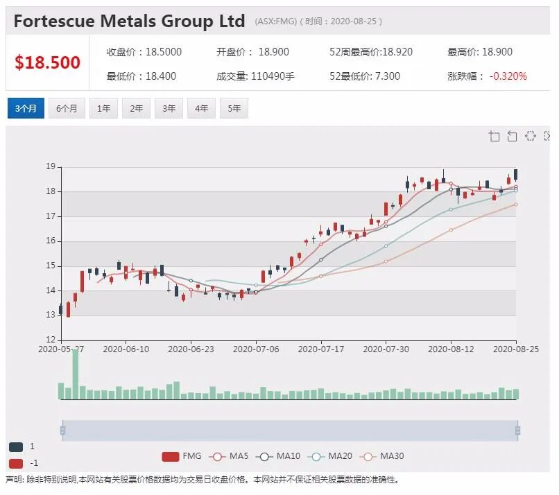Toggle MA20 legend entry
Screen dimensions: 559x495
pyautogui.click(x=329, y=456)
